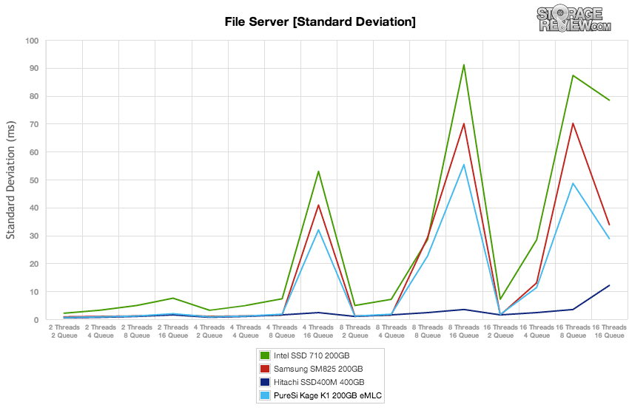Click the y-axis value 90
629x419 pixels.
pyautogui.click(x=34, y=69)
